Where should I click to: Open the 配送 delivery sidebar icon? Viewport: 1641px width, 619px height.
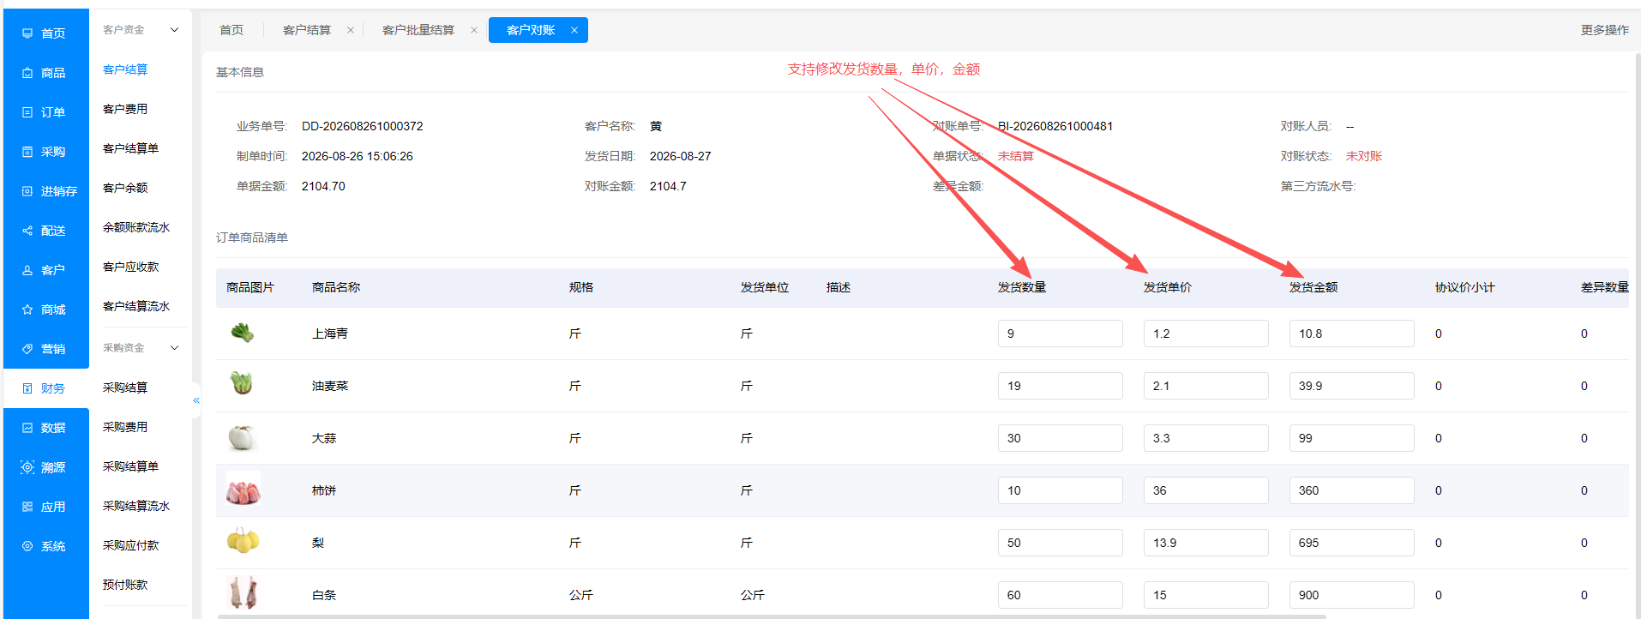[x=27, y=231]
